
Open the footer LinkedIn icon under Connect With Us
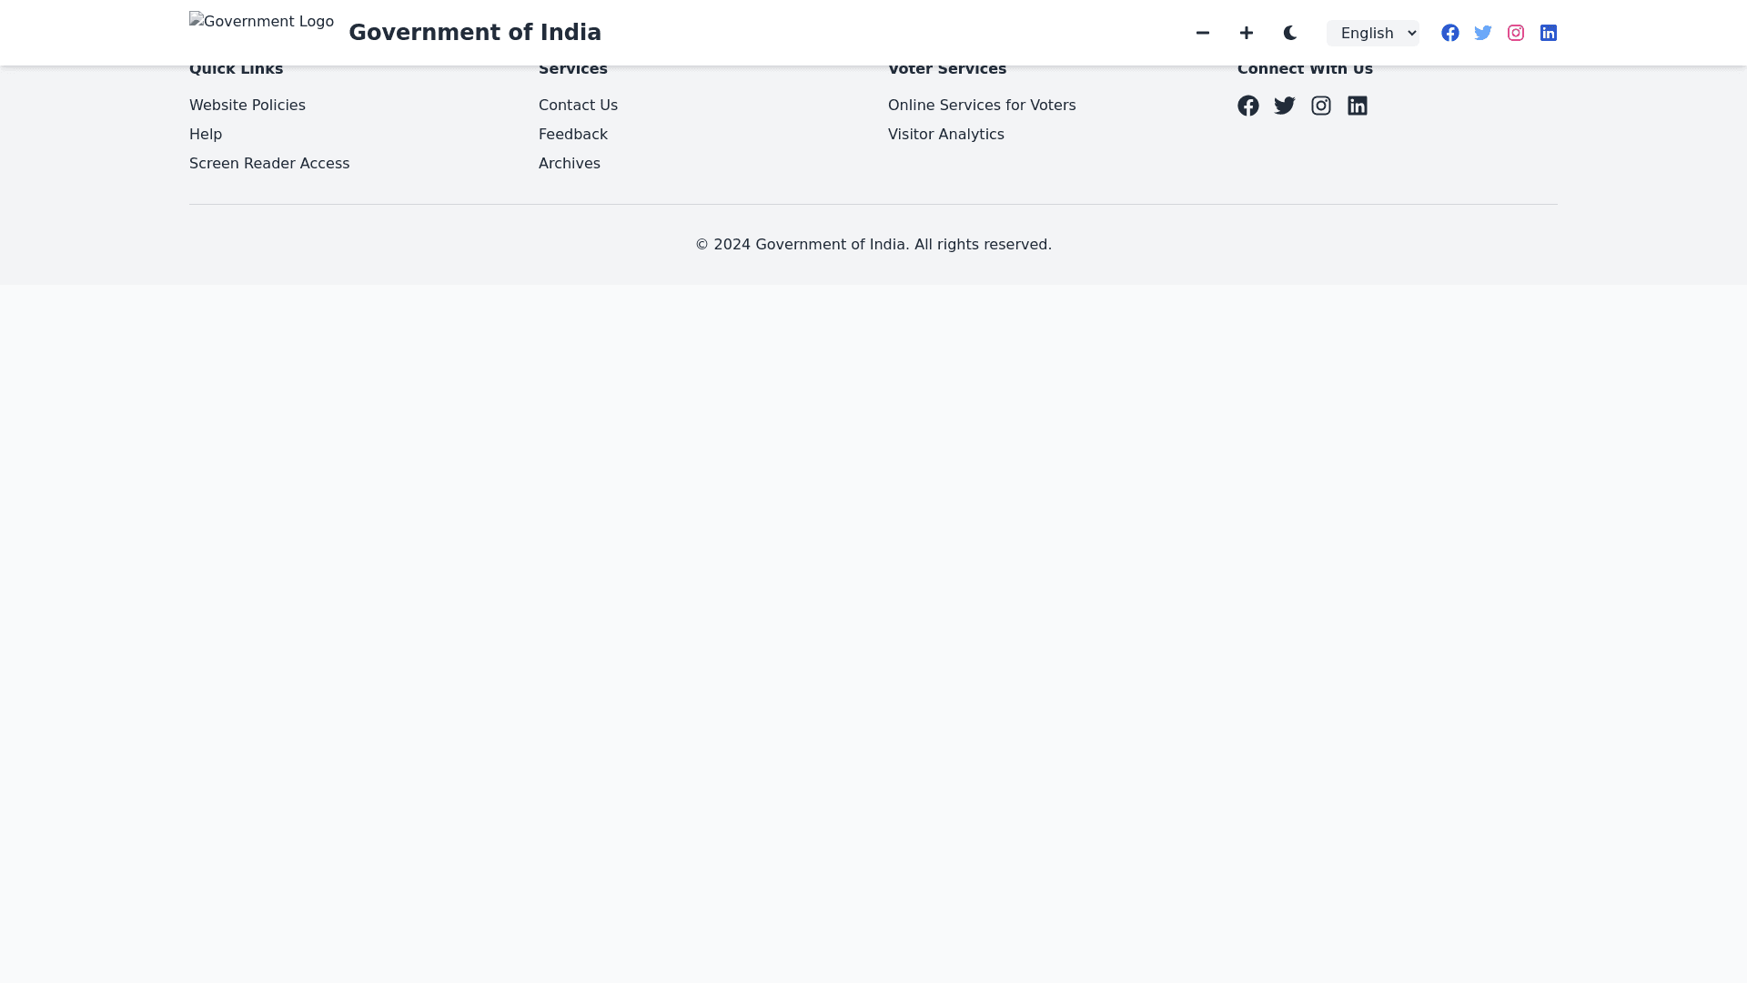point(1358,106)
